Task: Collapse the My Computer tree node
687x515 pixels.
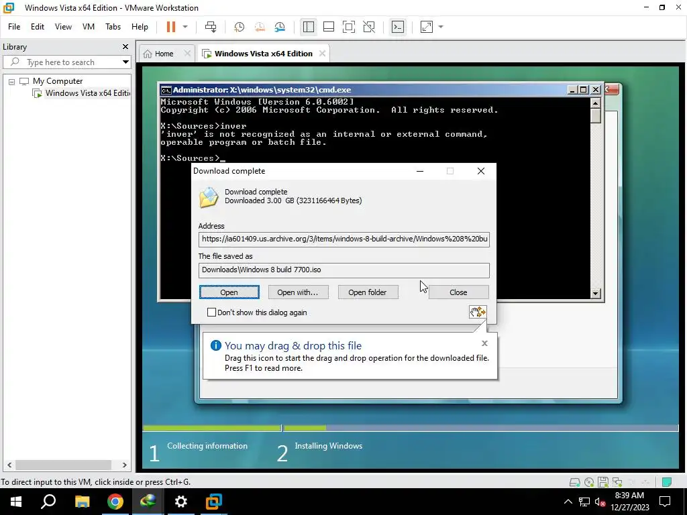Action: click(12, 81)
